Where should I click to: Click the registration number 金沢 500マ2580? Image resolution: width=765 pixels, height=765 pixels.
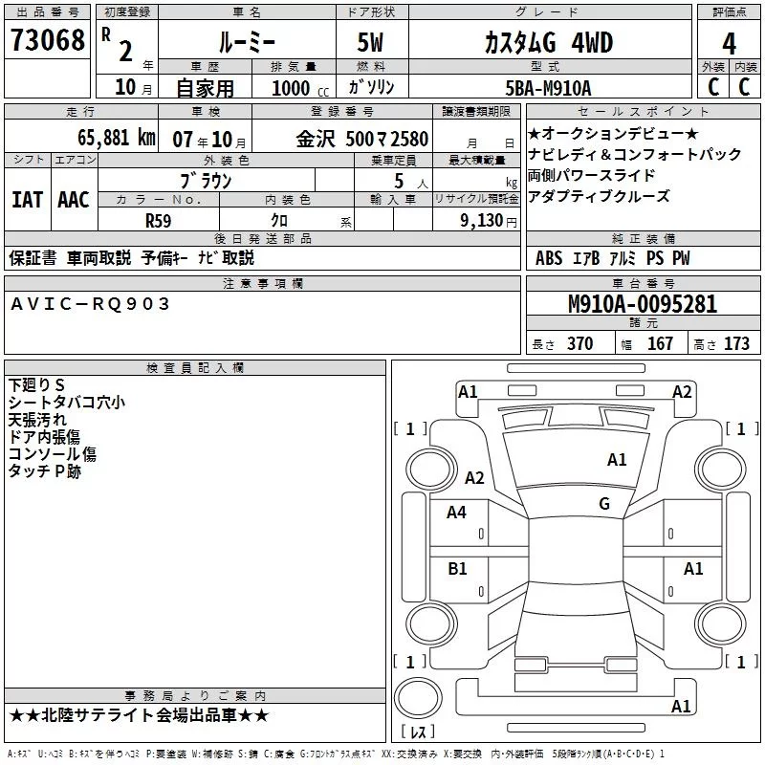pyautogui.click(x=362, y=139)
